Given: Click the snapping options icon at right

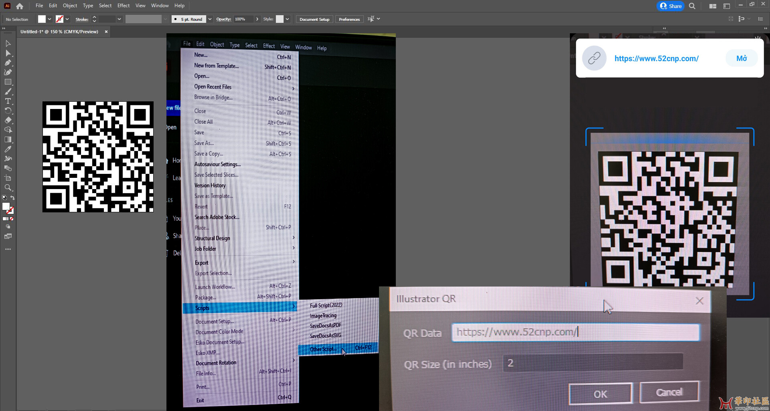Looking at the screenshot, I should click(x=742, y=19).
